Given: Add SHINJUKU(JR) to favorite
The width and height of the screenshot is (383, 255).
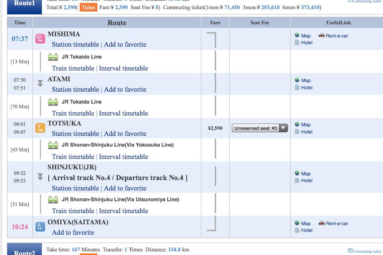Looking at the screenshot, I should 125,188.
